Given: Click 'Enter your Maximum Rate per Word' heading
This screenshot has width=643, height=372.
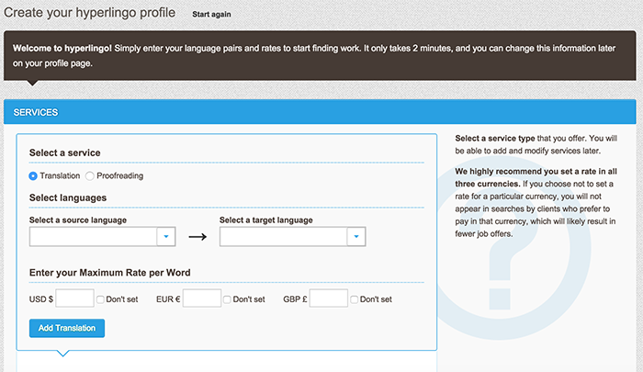Looking at the screenshot, I should pos(110,273).
